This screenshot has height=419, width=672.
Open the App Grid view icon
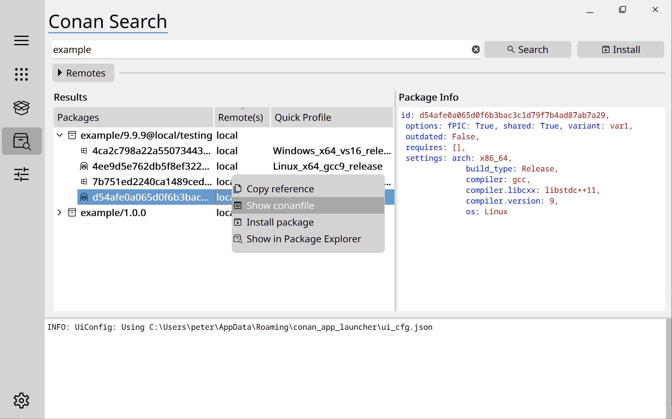coord(21,74)
